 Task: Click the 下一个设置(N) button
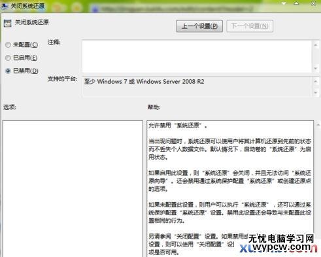pyautogui.click(x=250, y=26)
